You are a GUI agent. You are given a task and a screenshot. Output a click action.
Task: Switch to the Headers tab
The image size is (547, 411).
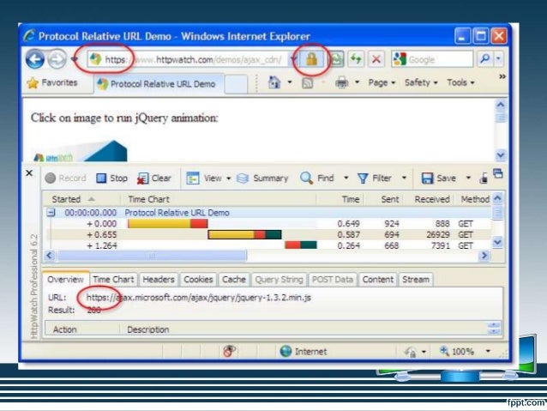[x=159, y=280]
